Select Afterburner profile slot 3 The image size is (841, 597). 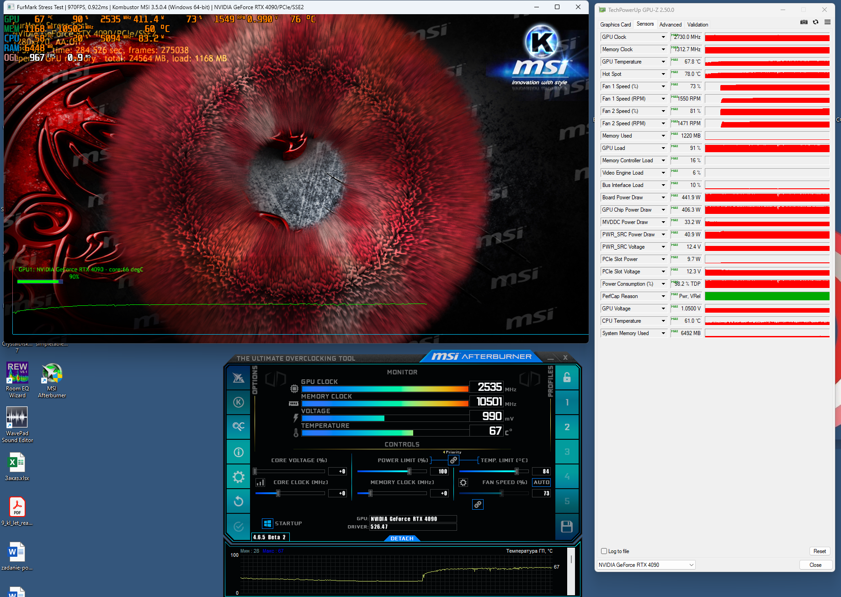[x=567, y=452]
